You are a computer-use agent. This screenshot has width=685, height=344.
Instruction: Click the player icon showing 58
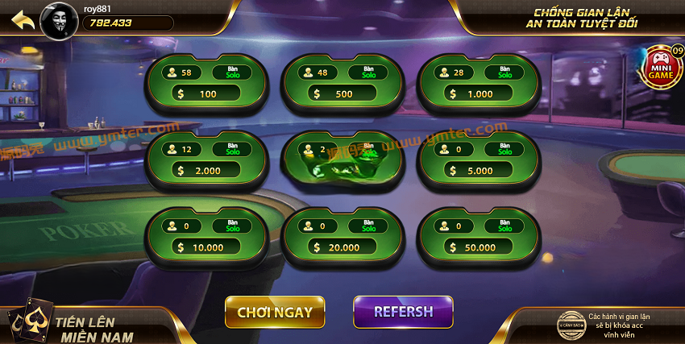[172, 73]
